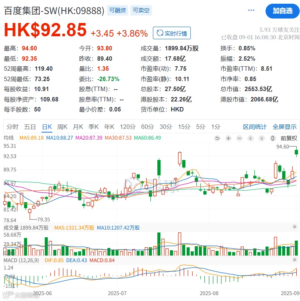Click the MACD (12,26,9) indicator label

pos(21,260)
